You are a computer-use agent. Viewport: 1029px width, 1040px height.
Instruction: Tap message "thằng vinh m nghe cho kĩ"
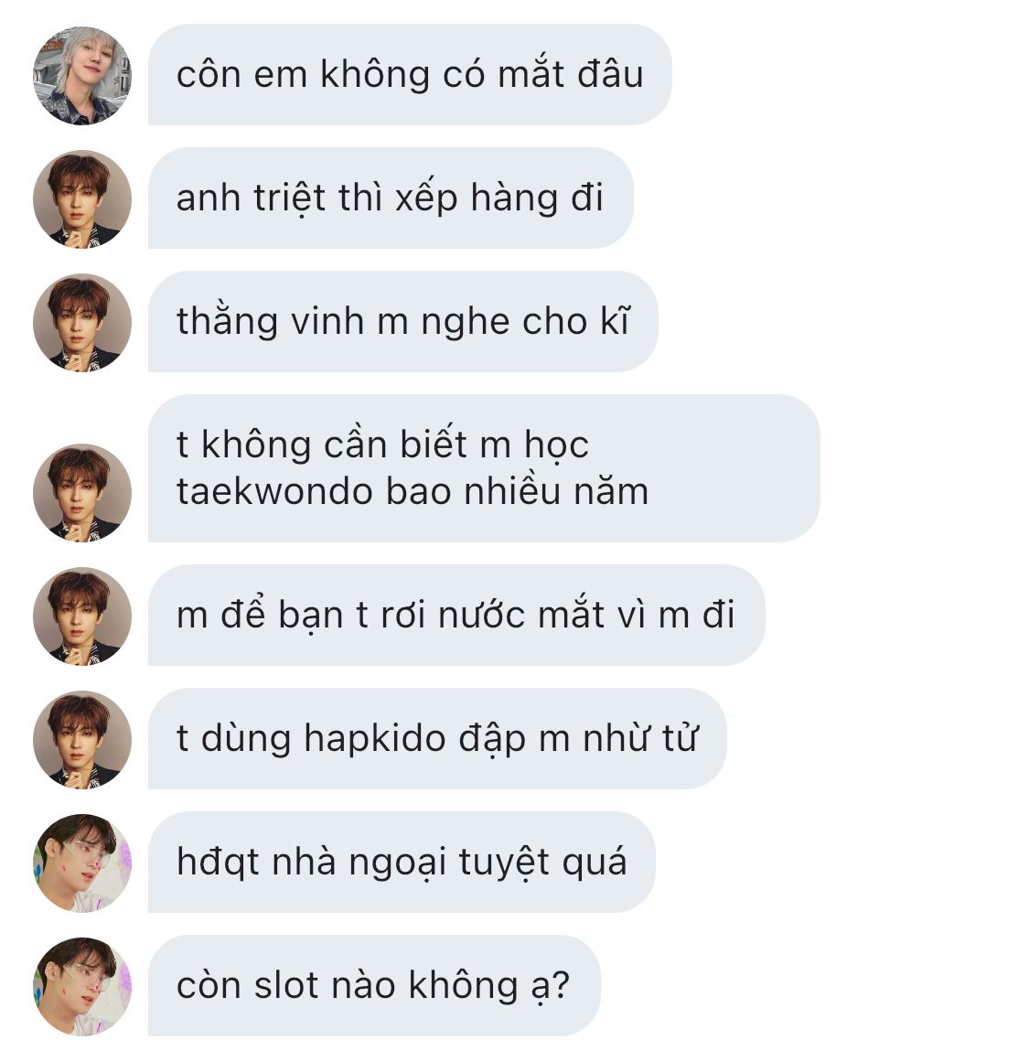pyautogui.click(x=402, y=321)
